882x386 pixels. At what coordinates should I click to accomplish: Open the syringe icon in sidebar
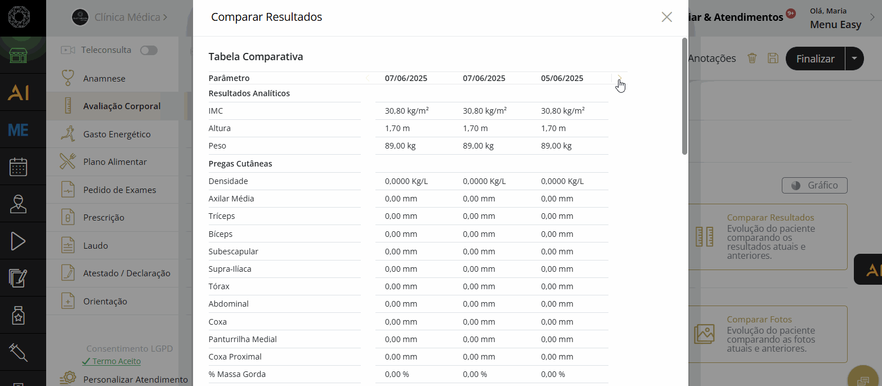click(19, 353)
